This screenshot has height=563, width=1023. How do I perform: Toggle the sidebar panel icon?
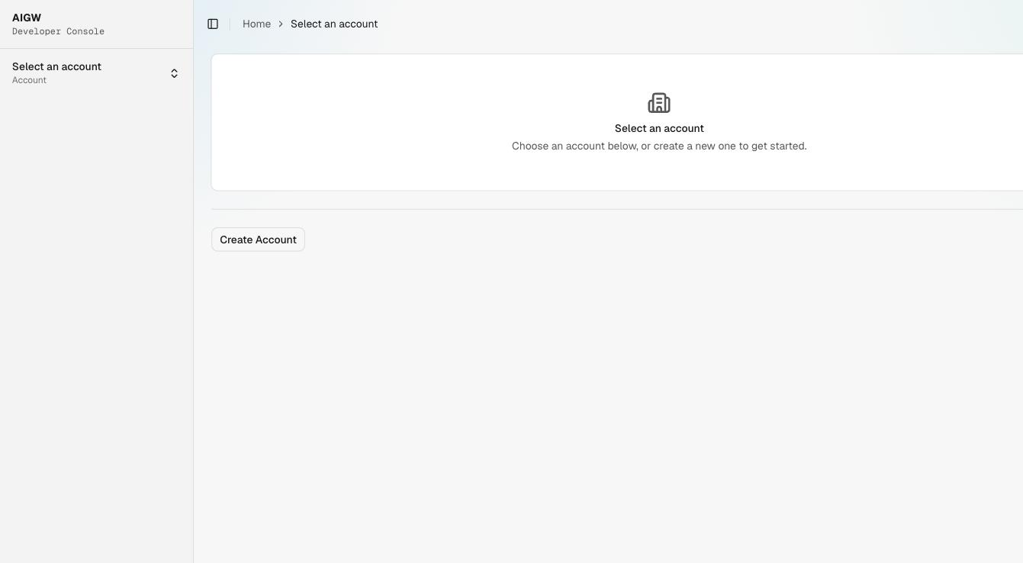213,24
